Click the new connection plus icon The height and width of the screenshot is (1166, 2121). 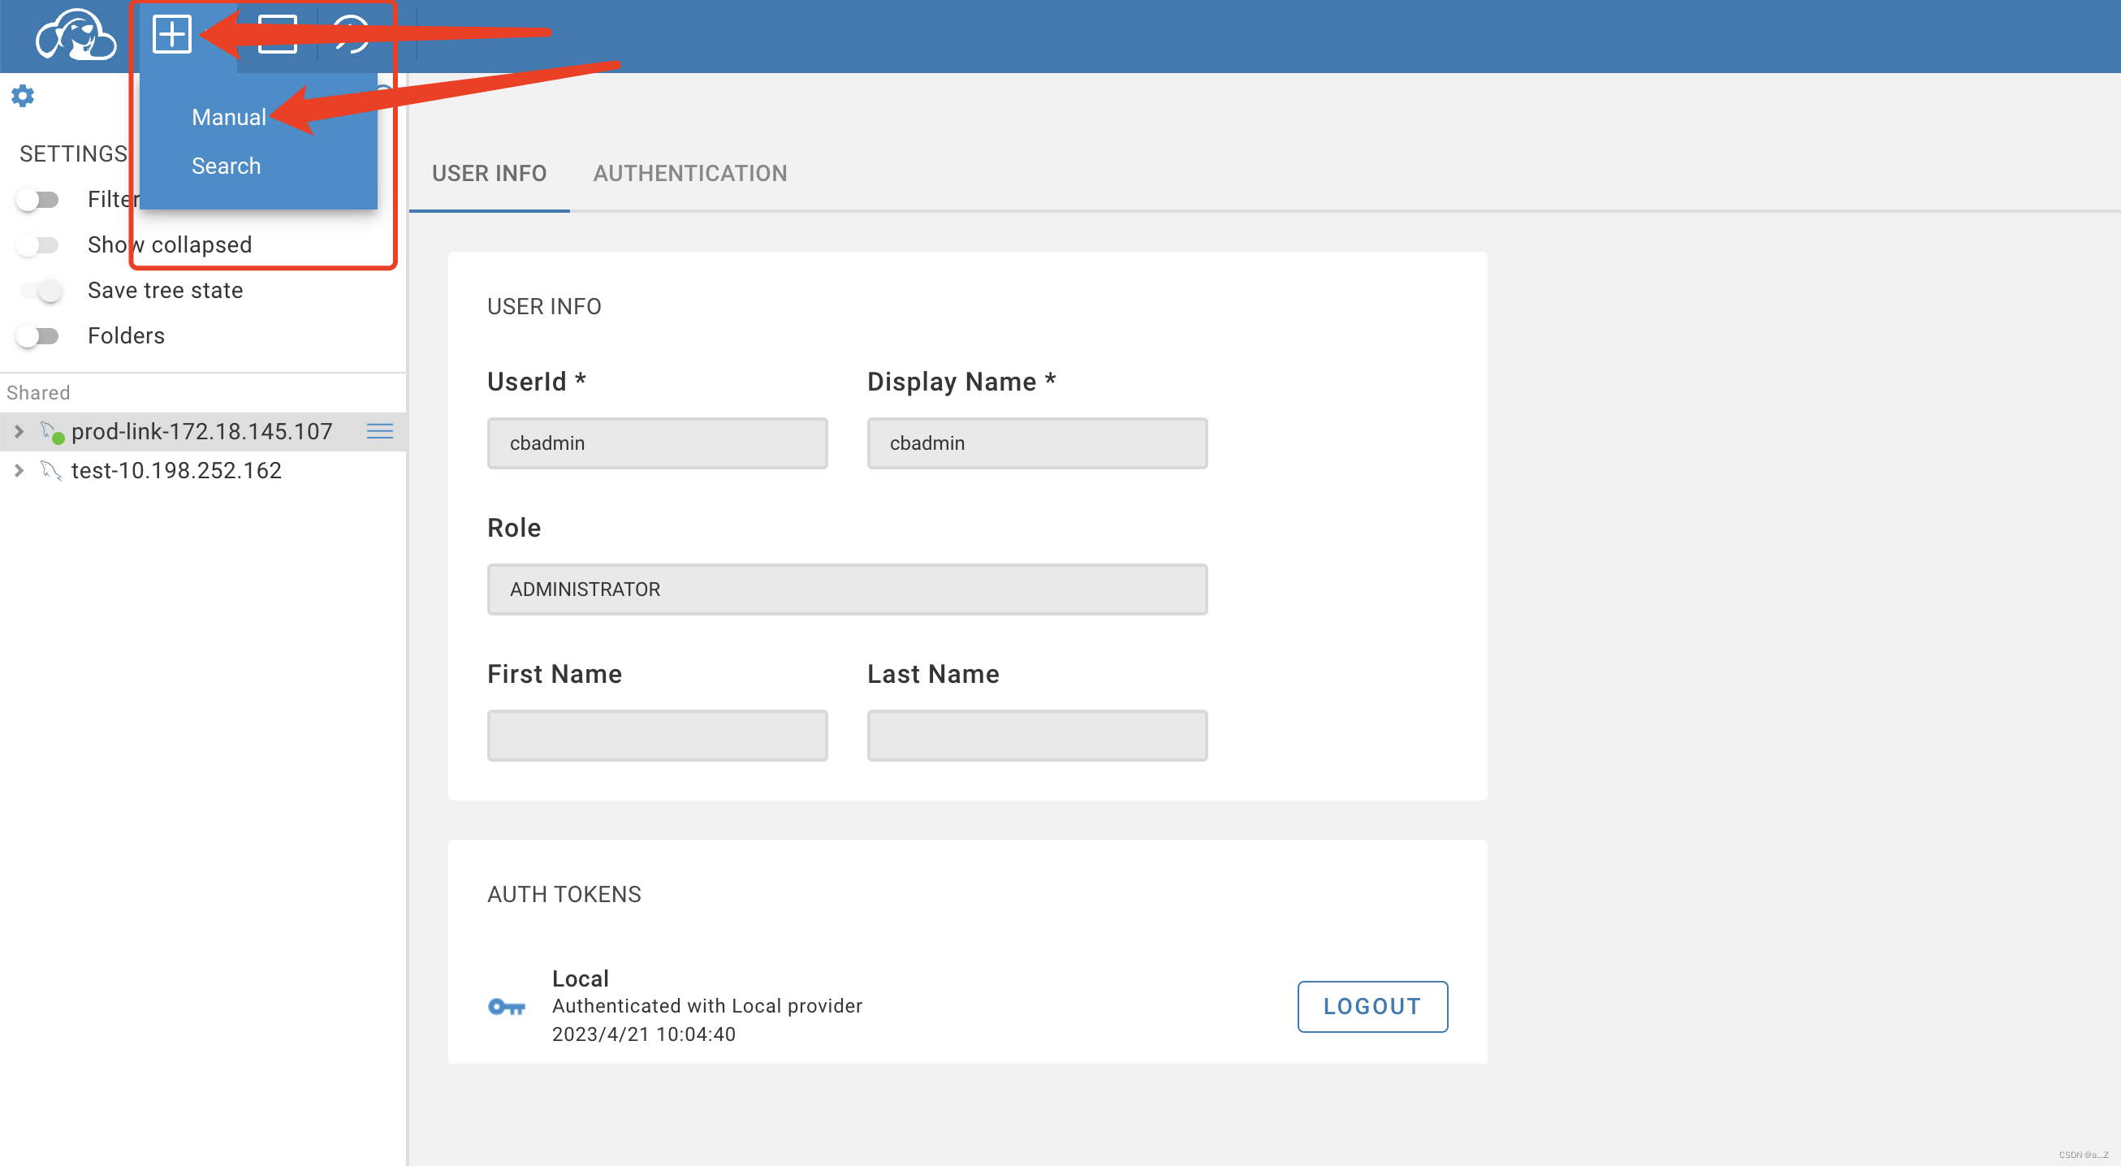172,36
